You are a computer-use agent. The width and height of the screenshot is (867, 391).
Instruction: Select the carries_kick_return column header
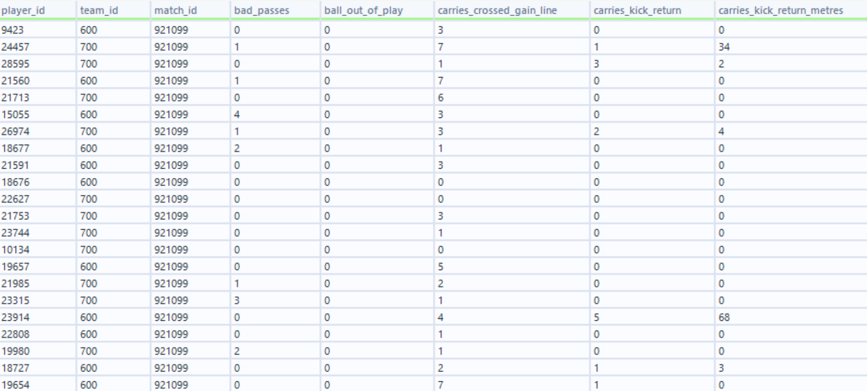(652, 10)
